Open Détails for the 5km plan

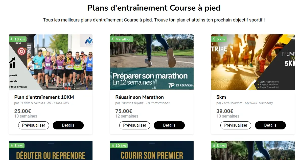[x=270, y=125]
